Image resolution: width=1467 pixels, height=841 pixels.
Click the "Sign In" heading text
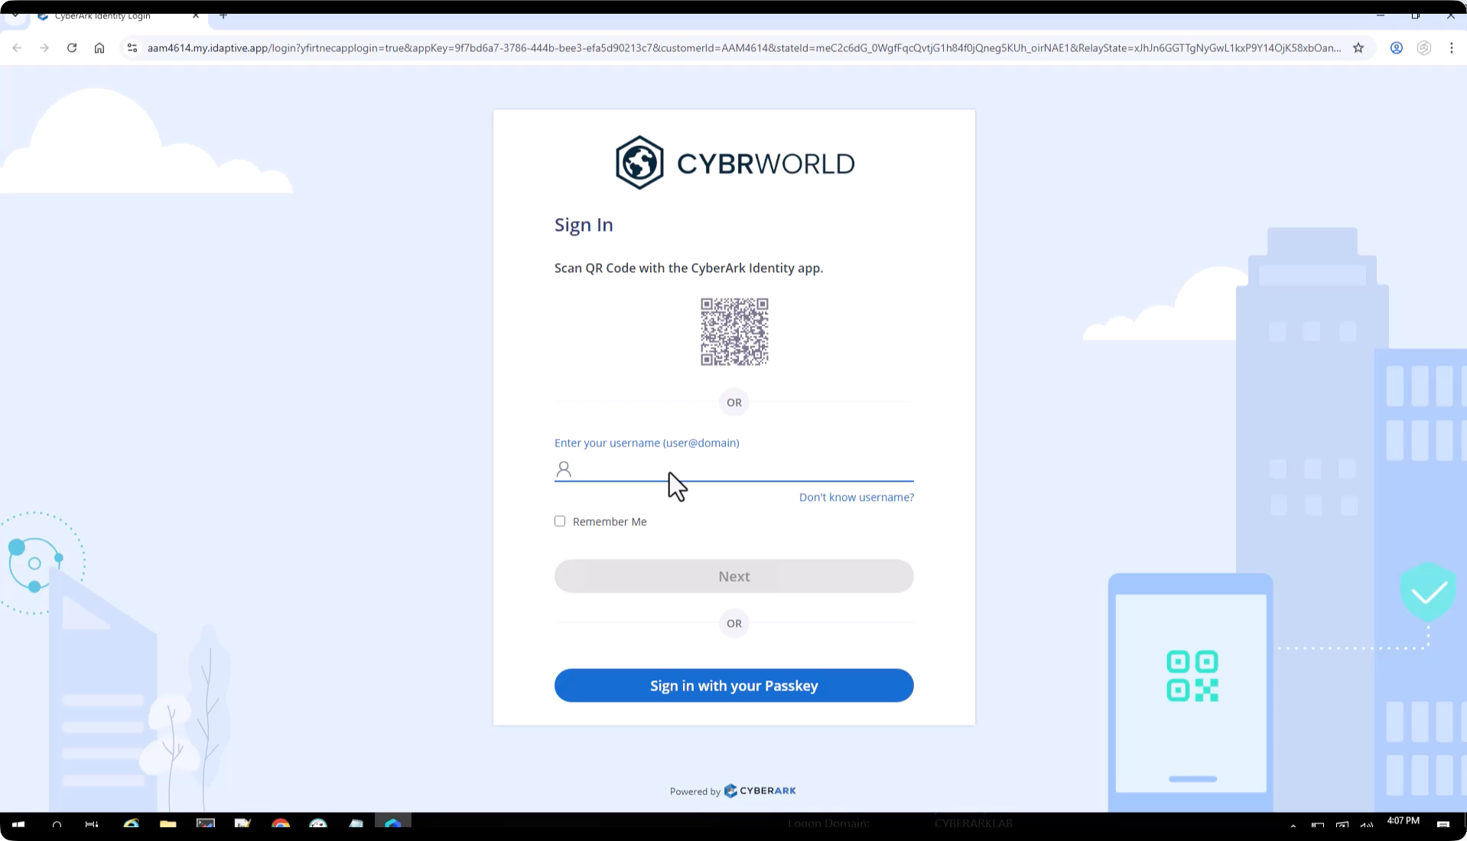(x=584, y=225)
